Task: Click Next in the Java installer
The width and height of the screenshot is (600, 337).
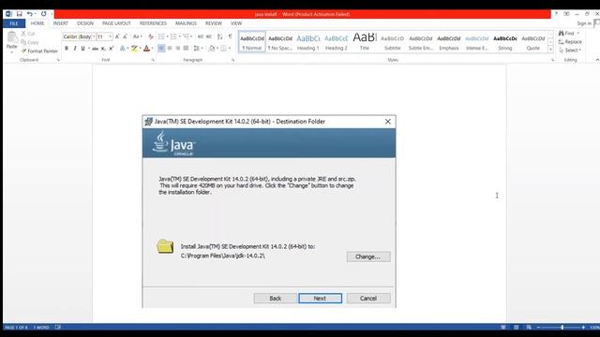Action: pyautogui.click(x=321, y=299)
